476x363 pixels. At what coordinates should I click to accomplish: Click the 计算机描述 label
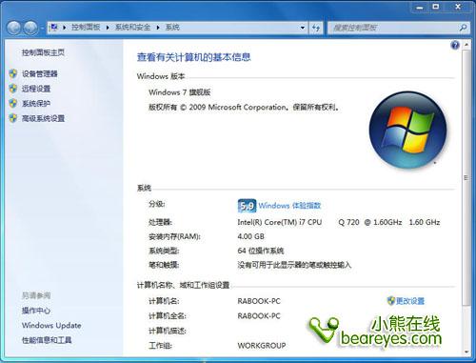point(168,331)
